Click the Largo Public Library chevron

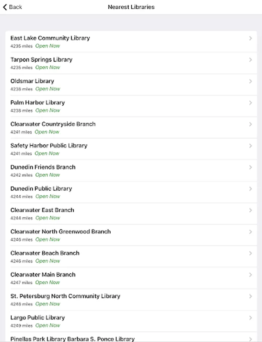point(251,318)
